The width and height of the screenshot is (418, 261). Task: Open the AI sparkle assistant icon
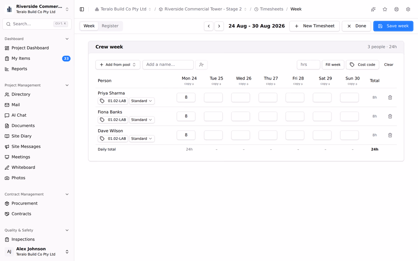coord(373,9)
